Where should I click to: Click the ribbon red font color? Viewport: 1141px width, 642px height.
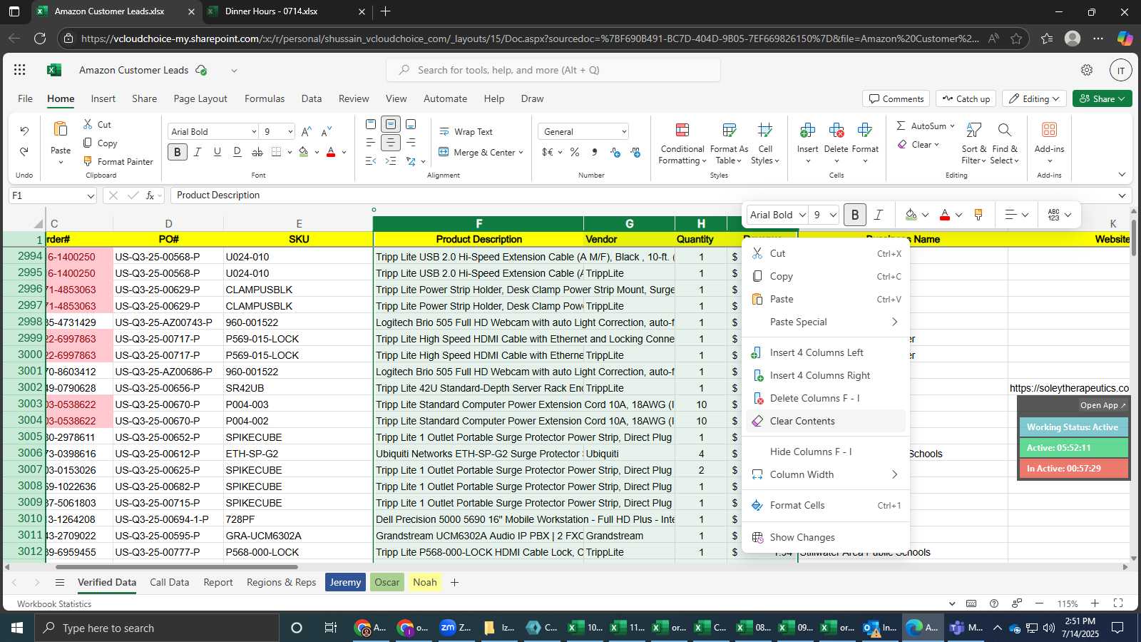[331, 152]
